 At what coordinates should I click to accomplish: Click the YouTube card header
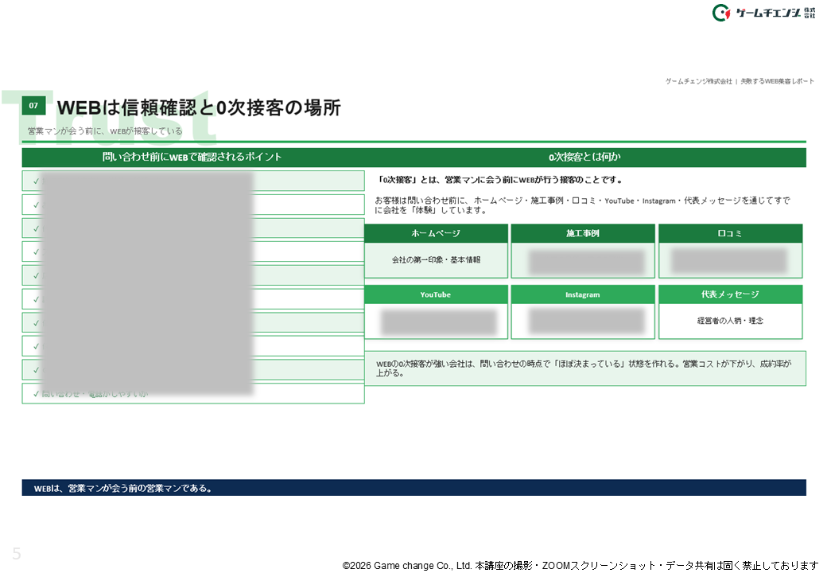436,294
